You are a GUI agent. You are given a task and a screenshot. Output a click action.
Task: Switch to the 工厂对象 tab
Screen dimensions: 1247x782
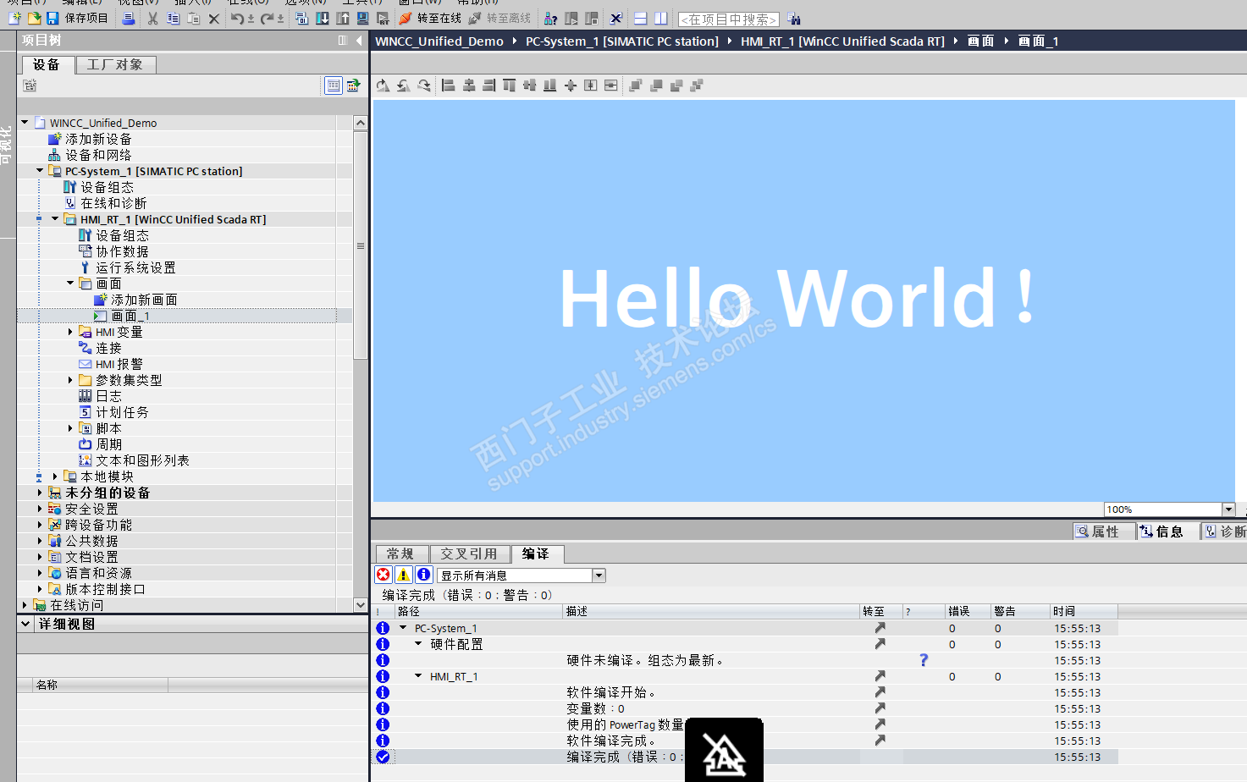[x=115, y=65]
